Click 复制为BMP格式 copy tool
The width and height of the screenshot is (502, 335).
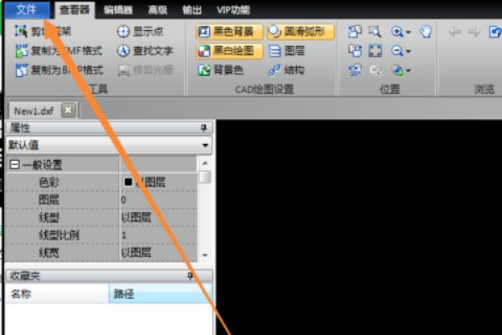point(59,70)
